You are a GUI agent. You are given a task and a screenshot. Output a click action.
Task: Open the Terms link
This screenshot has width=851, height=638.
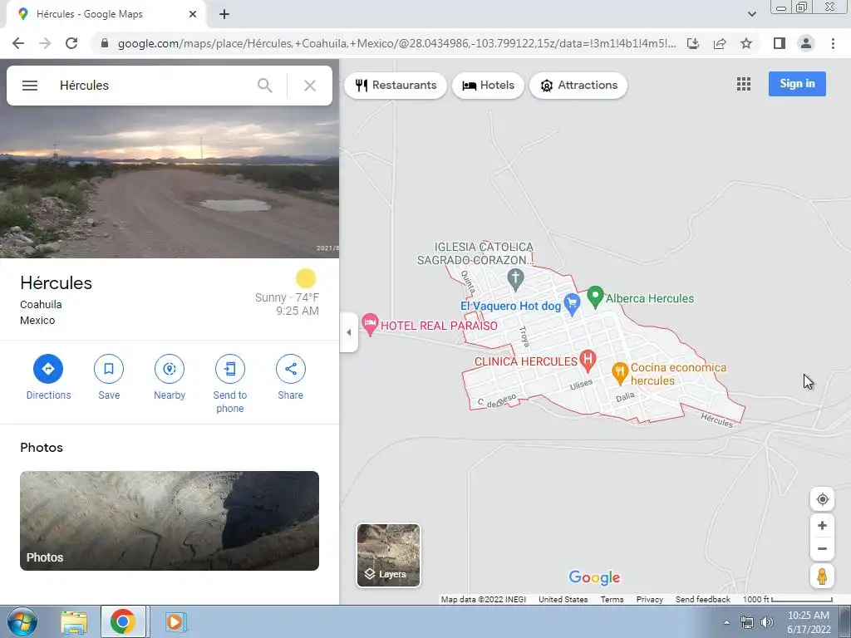tap(612, 600)
